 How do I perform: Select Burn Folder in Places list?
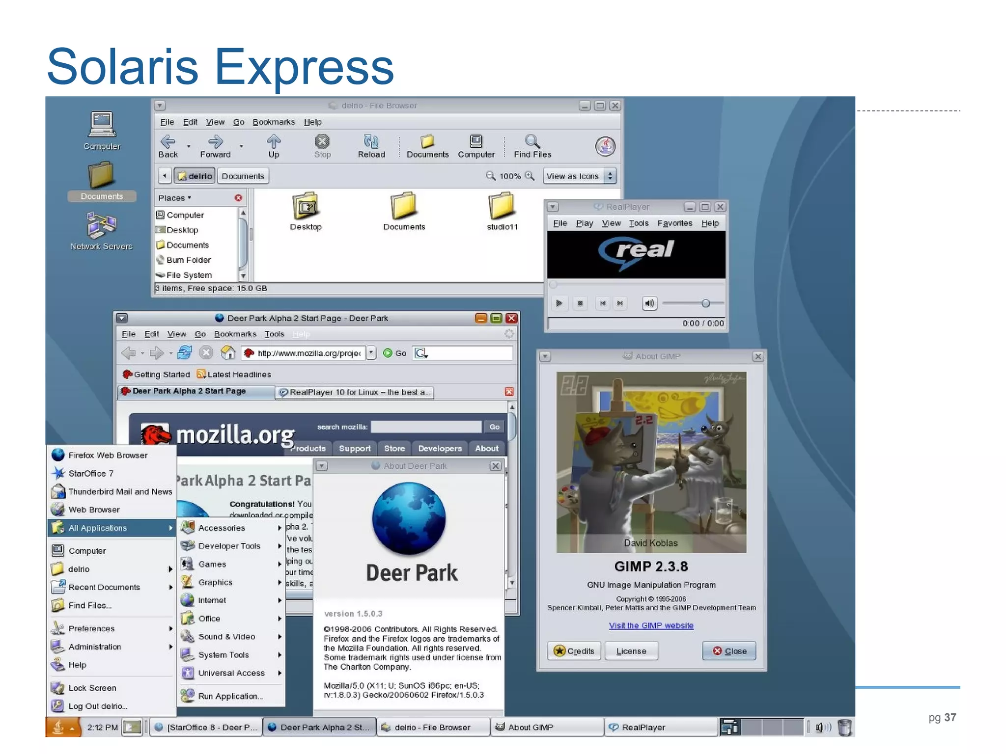pos(184,260)
